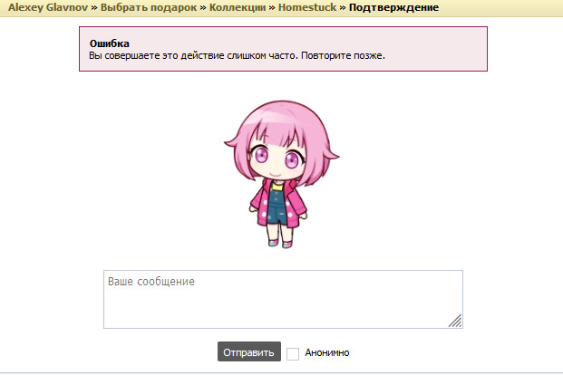
Task: Click the Ошибка error heading
Action: (x=109, y=43)
